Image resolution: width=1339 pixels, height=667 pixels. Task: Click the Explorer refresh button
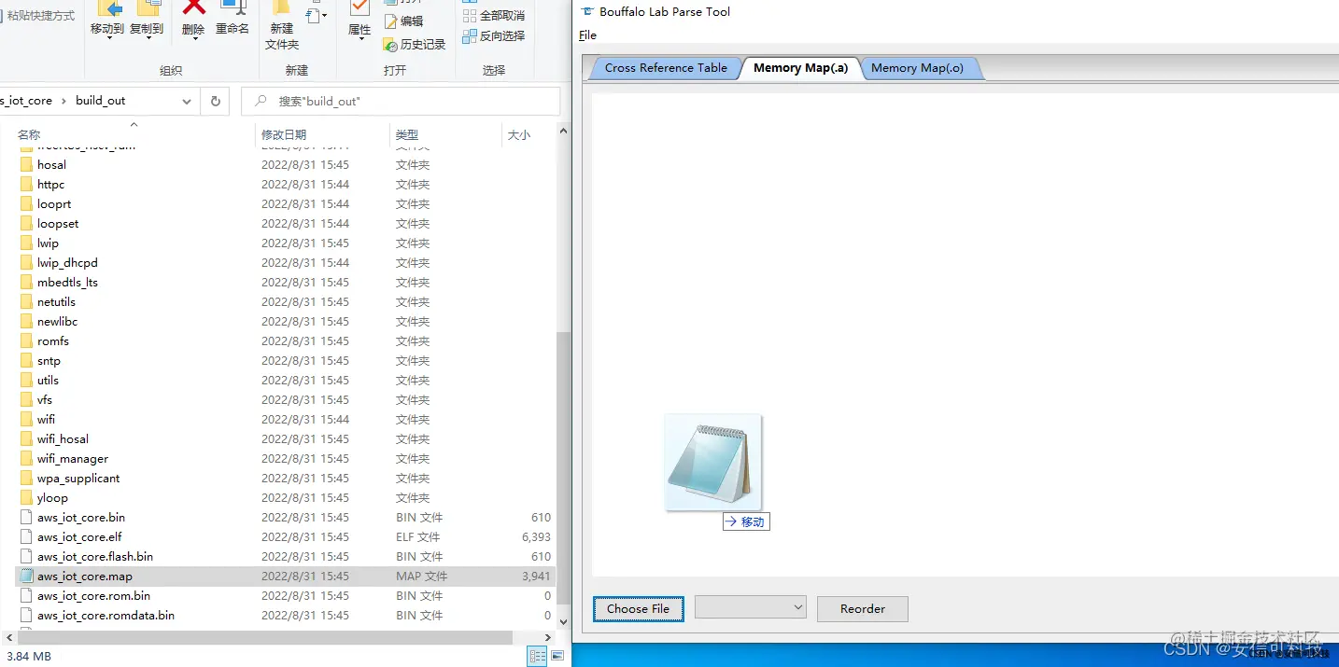point(216,101)
